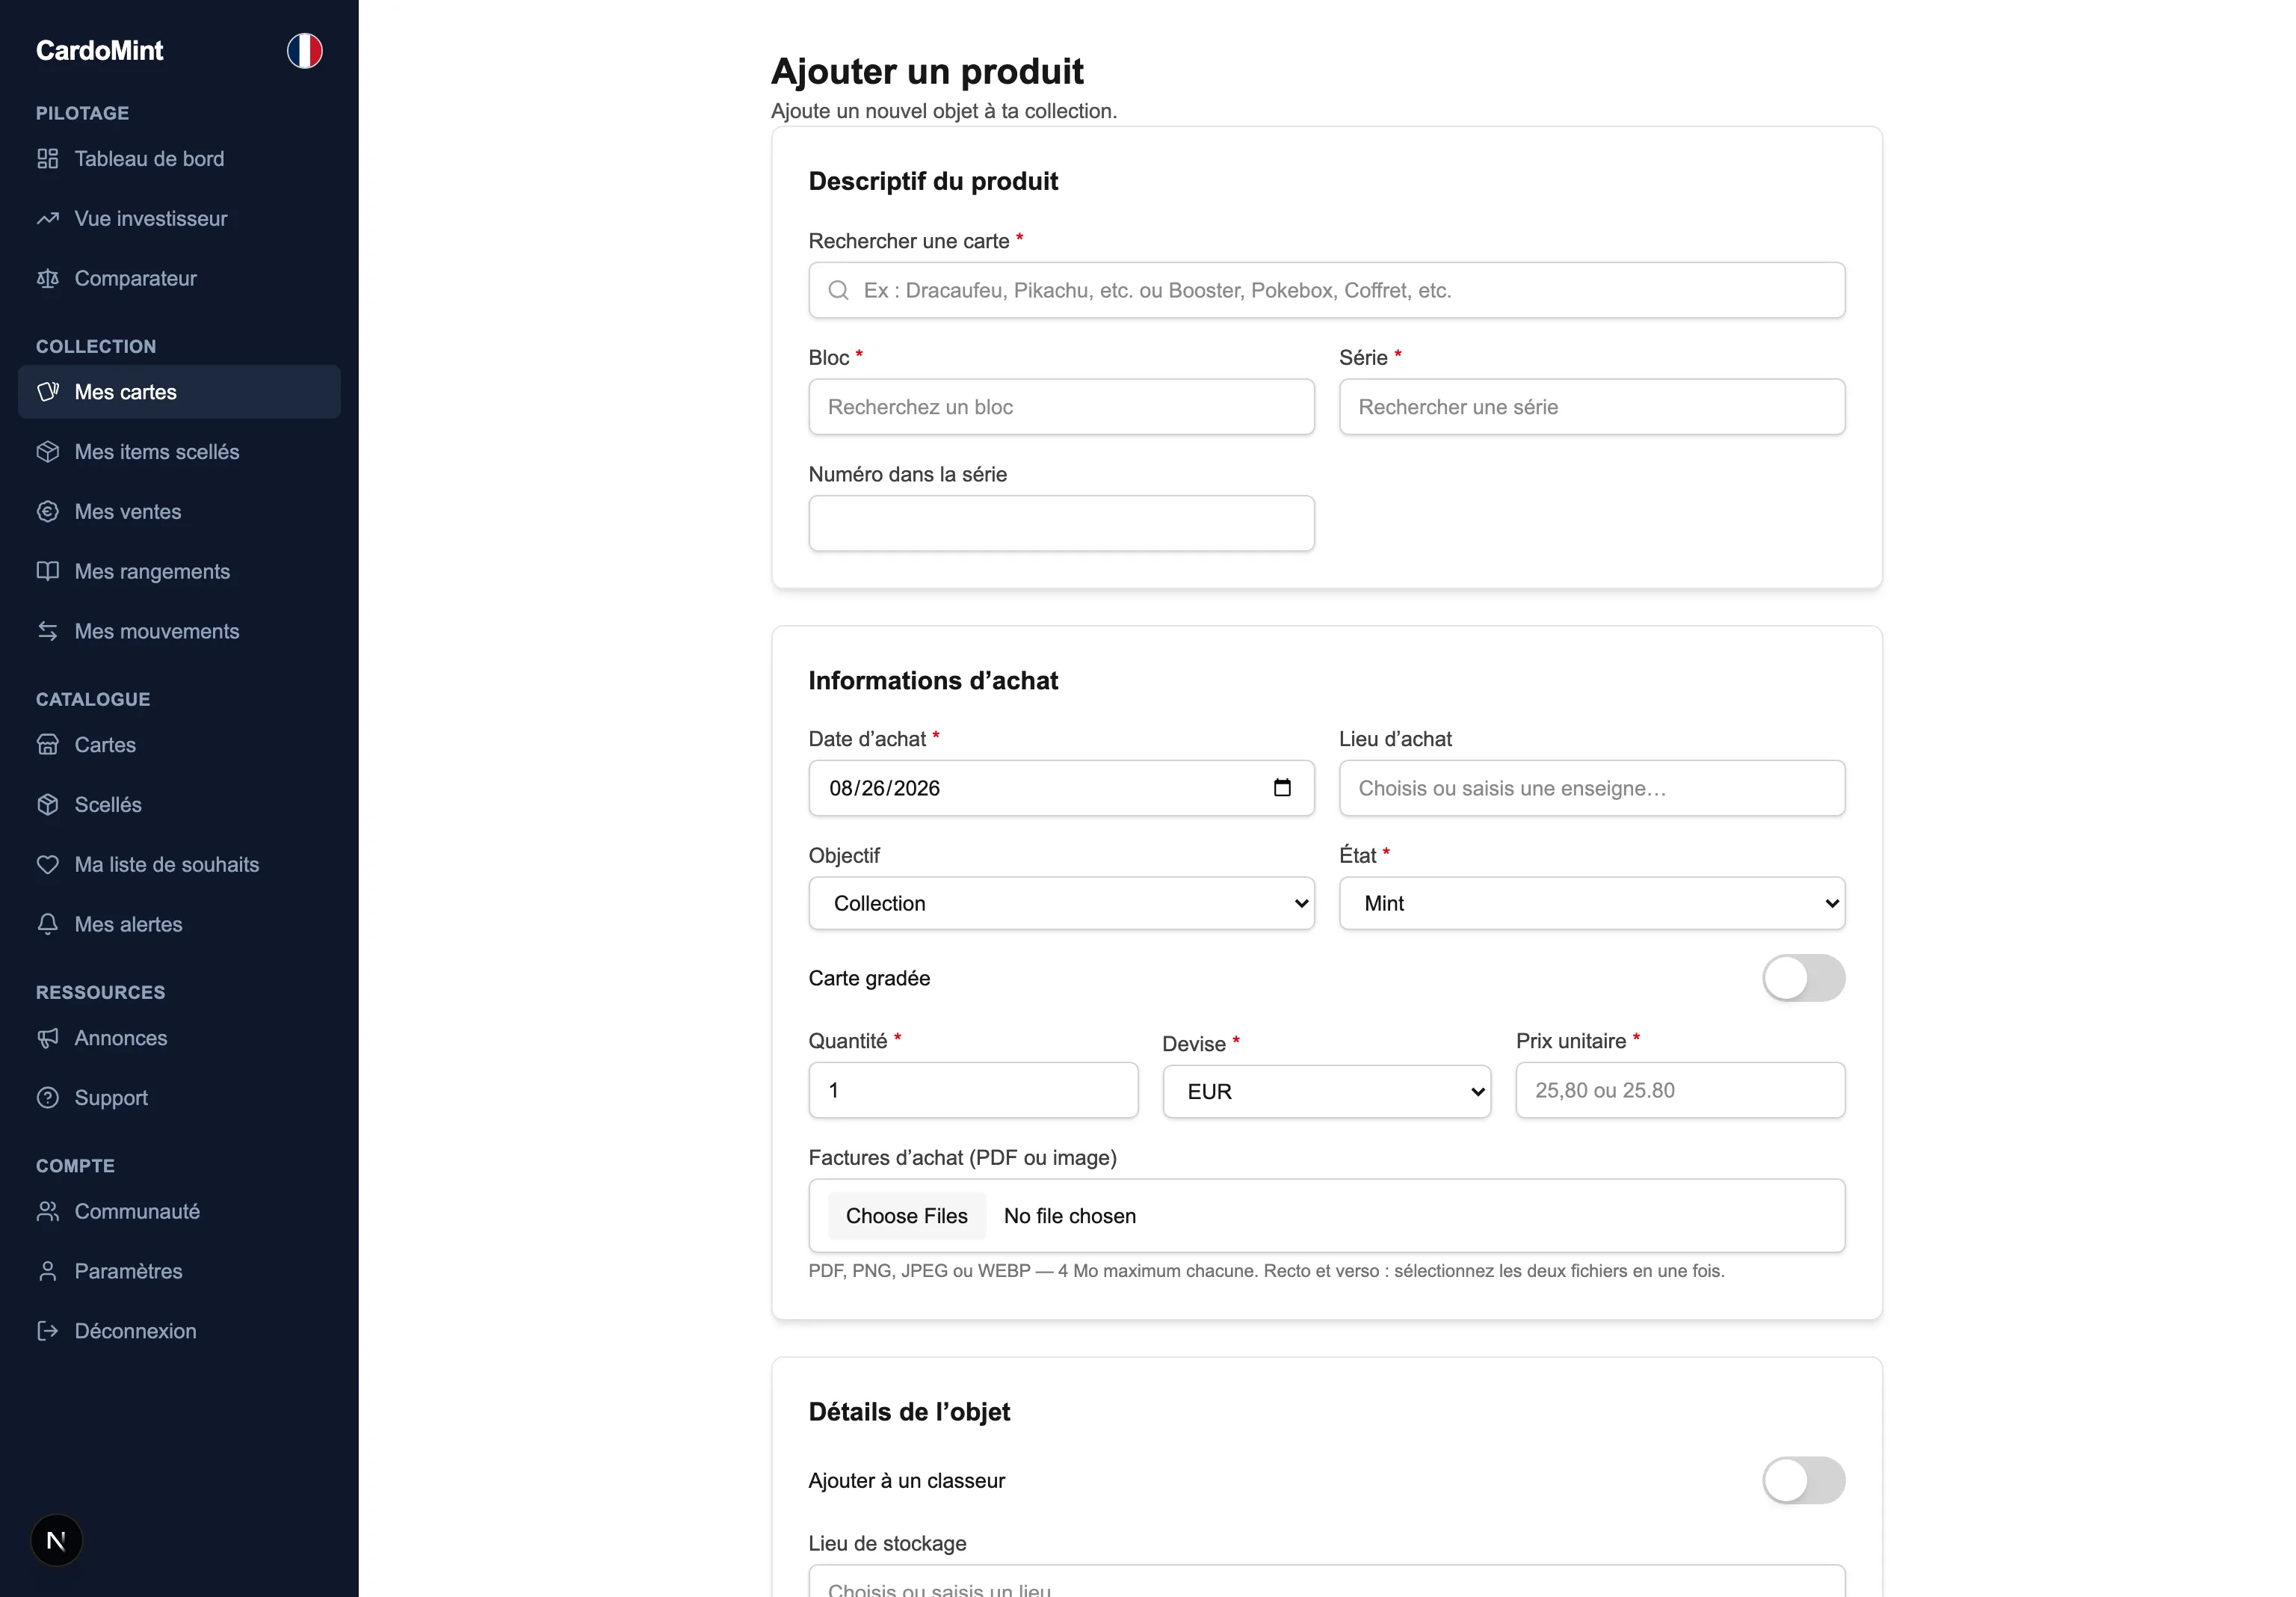Click the Mes ventes euro icon
This screenshot has width=2296, height=1597.
pyautogui.click(x=48, y=512)
